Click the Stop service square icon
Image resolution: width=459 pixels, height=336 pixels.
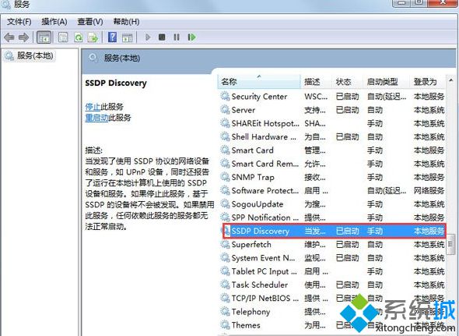(x=162, y=37)
